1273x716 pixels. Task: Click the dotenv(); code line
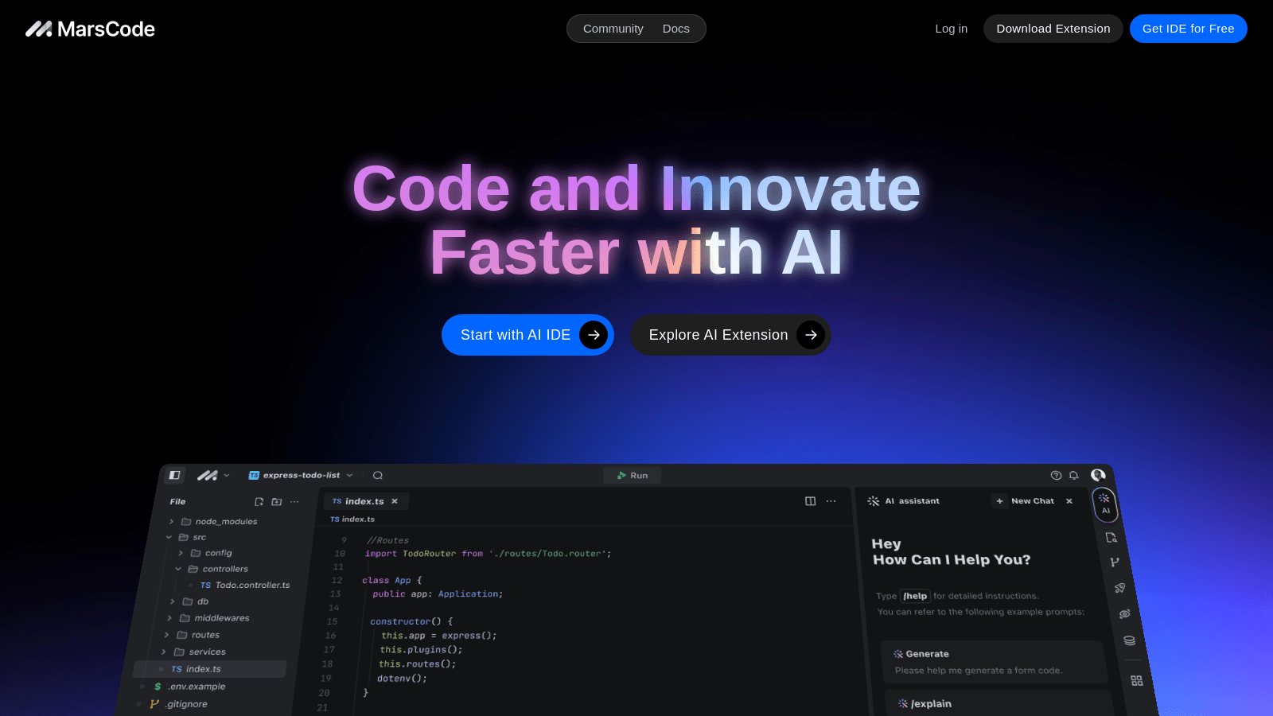click(402, 679)
